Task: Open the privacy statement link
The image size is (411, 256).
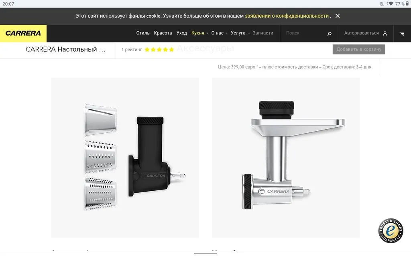Action: [287, 16]
